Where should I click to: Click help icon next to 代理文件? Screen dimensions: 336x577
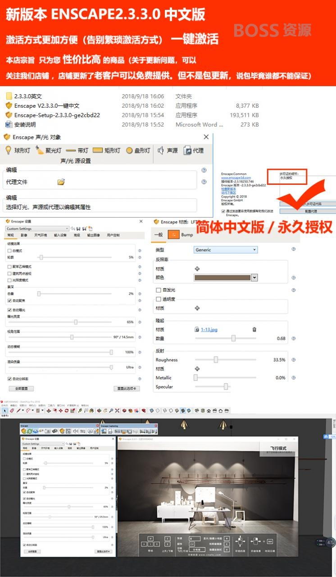(204, 182)
